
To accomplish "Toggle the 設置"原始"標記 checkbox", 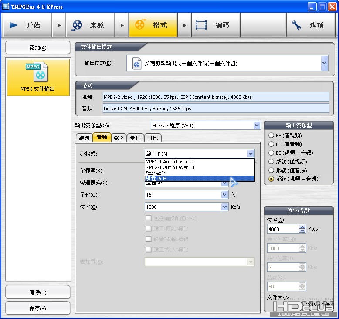I will [x=148, y=228].
